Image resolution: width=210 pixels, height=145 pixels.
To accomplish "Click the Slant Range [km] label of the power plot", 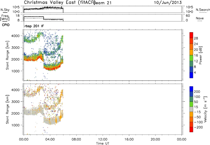I will [x=7, y=55].
